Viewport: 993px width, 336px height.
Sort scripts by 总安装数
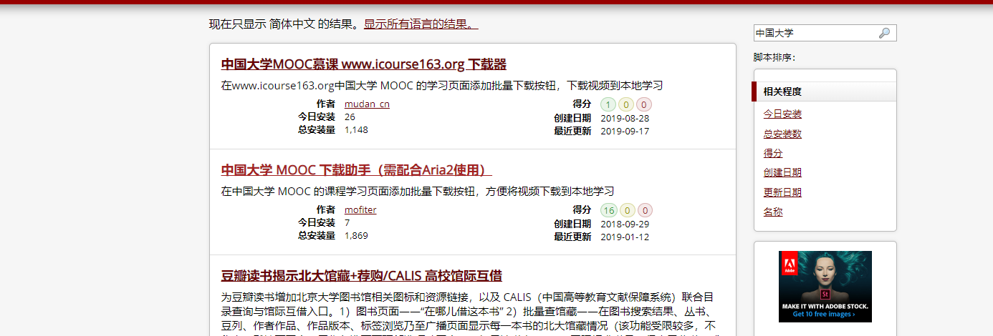[782, 134]
